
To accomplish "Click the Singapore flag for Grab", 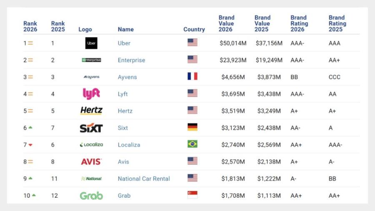I will click(192, 195).
